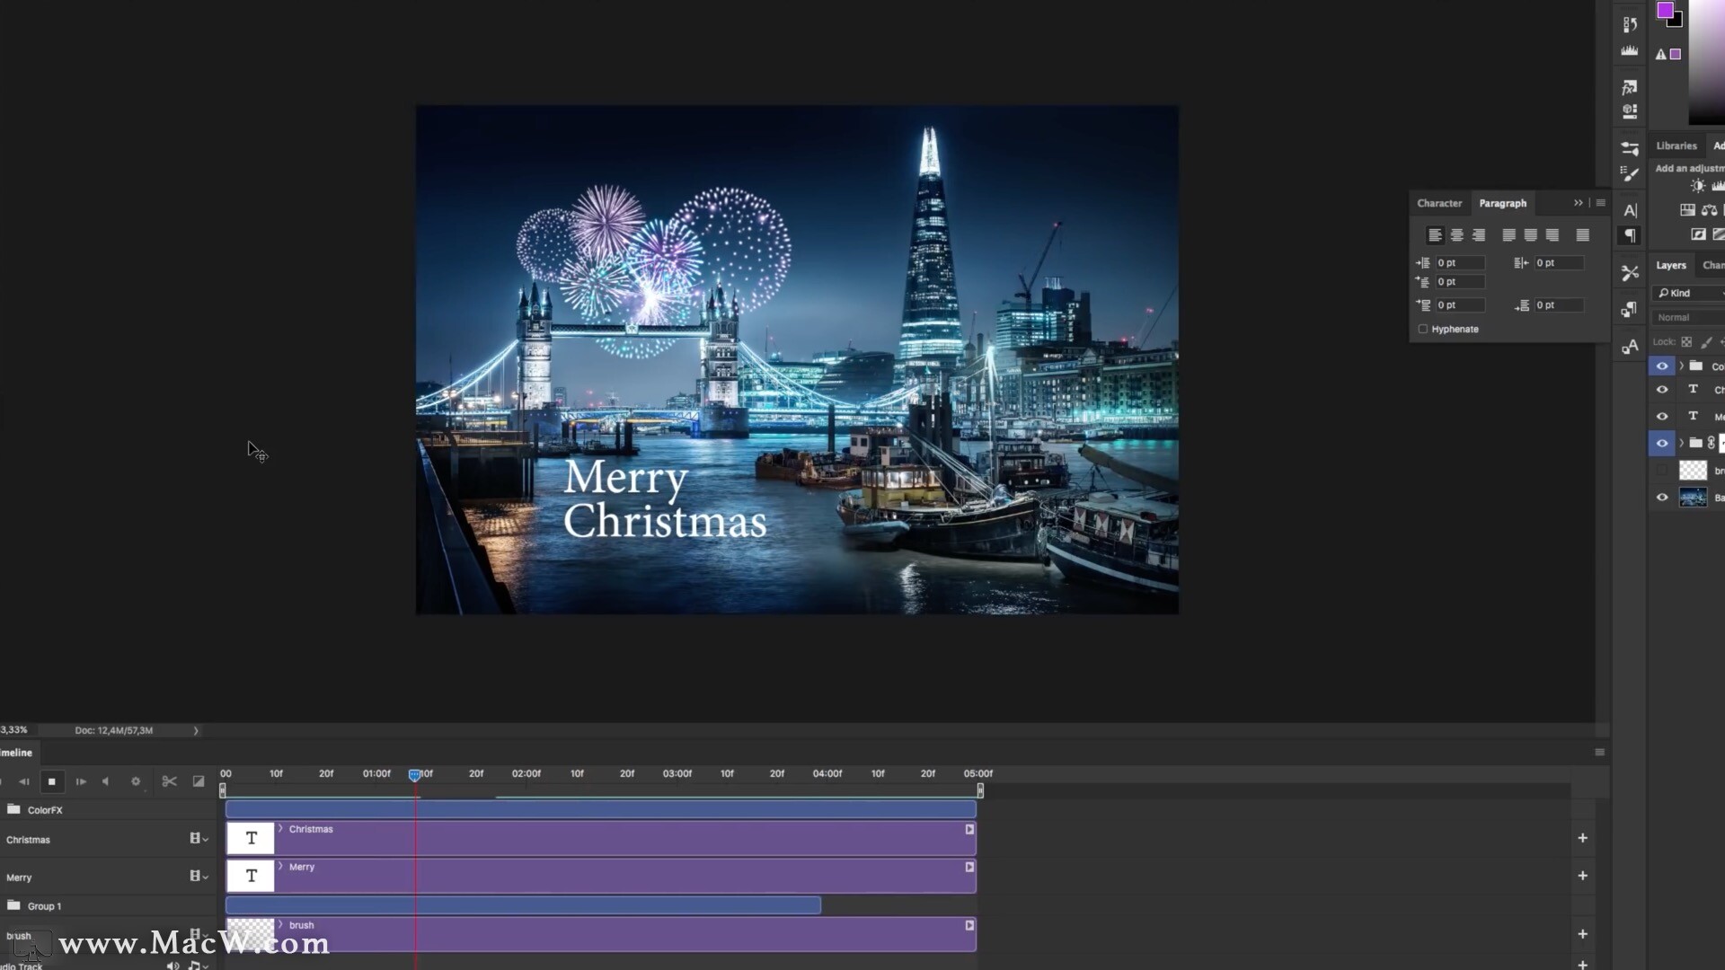Open timeline playback settings gear
Image resolution: width=1725 pixels, height=970 pixels.
[x=136, y=781]
